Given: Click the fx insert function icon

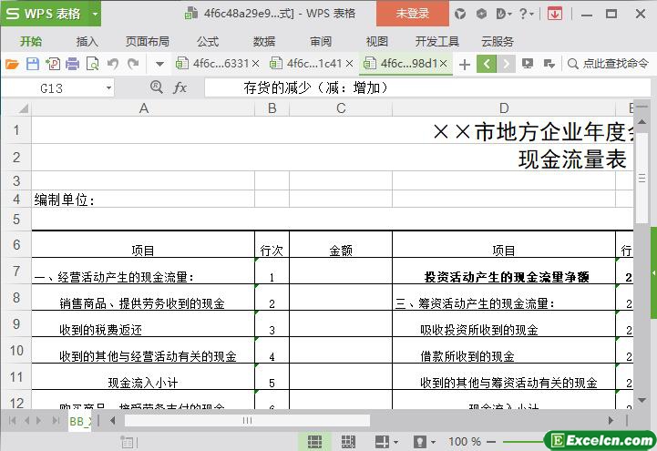Looking at the screenshot, I should coord(180,87).
